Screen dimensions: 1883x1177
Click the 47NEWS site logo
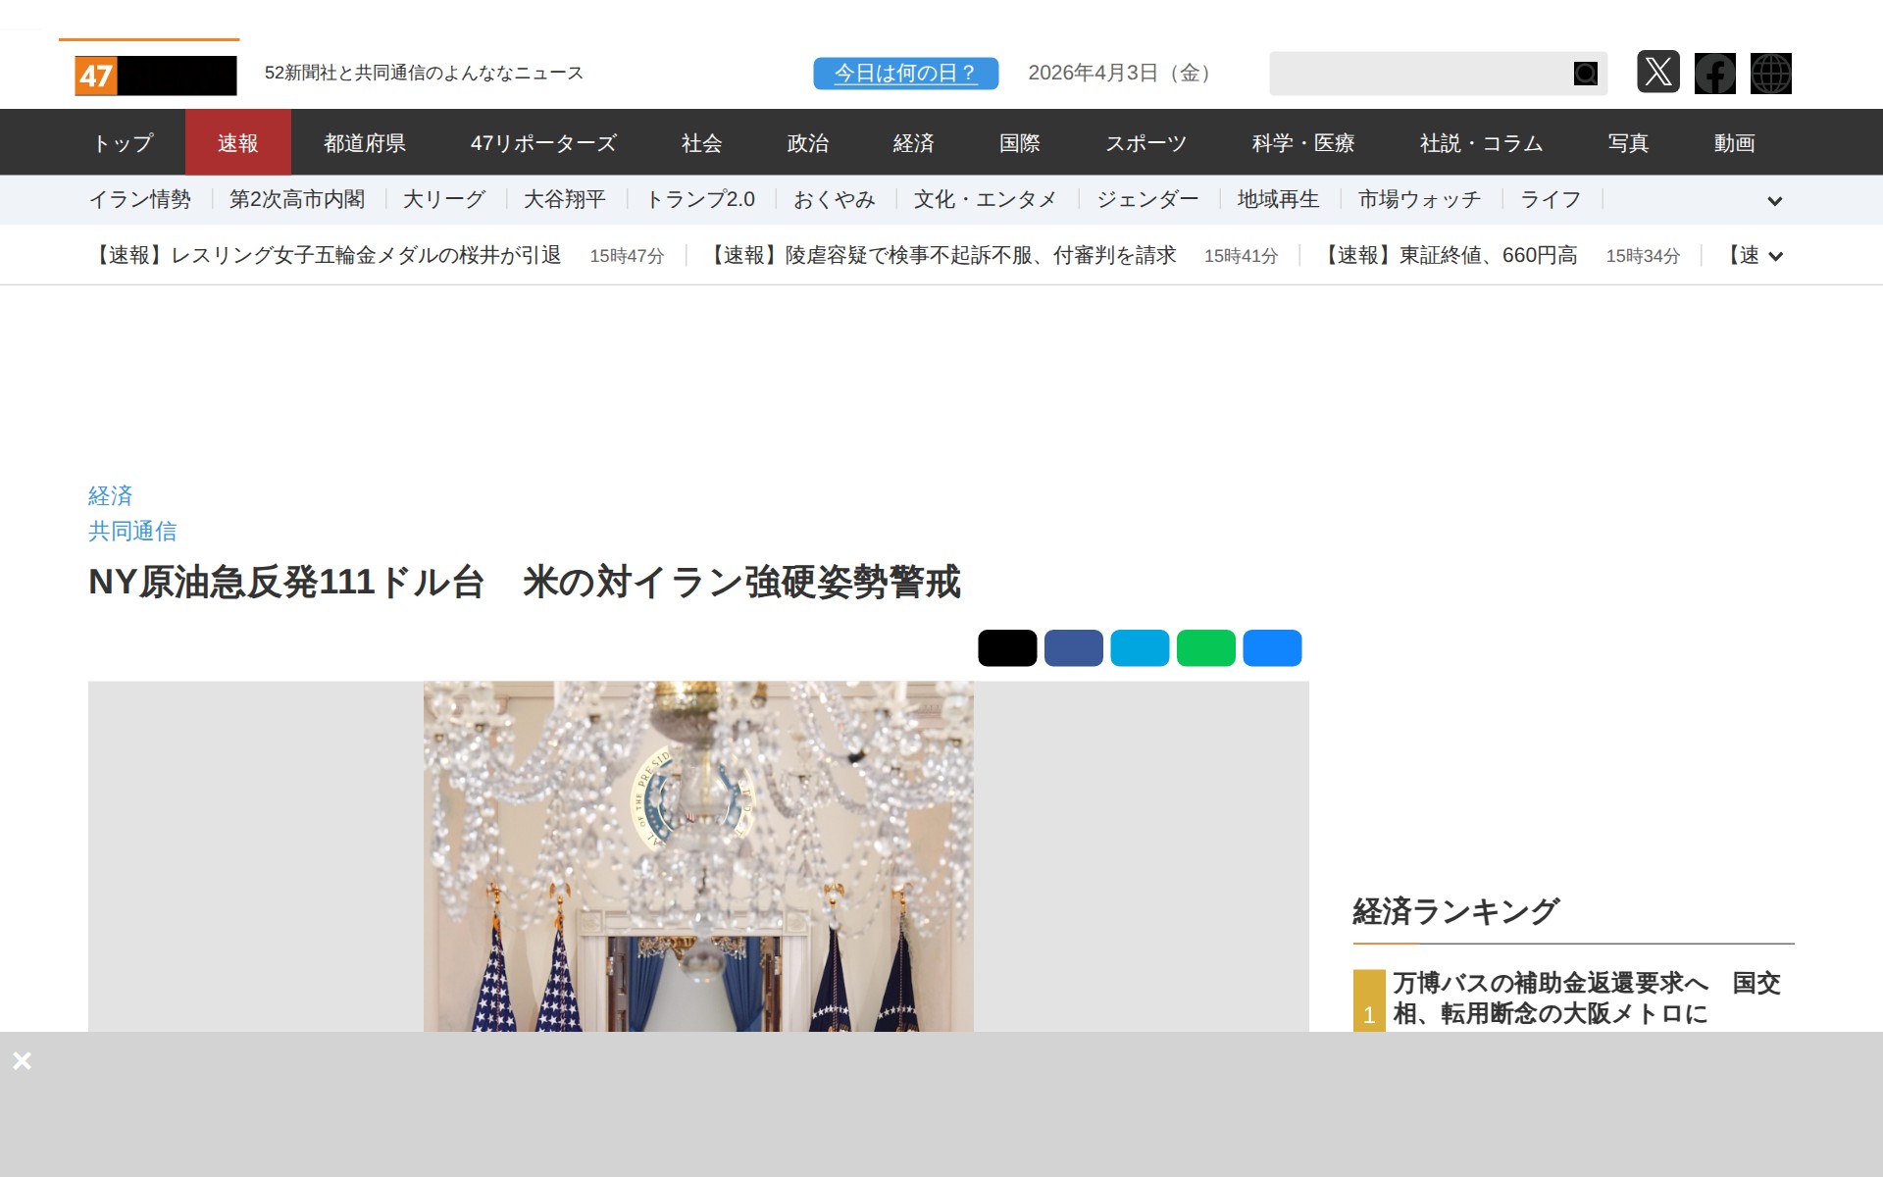point(155,75)
